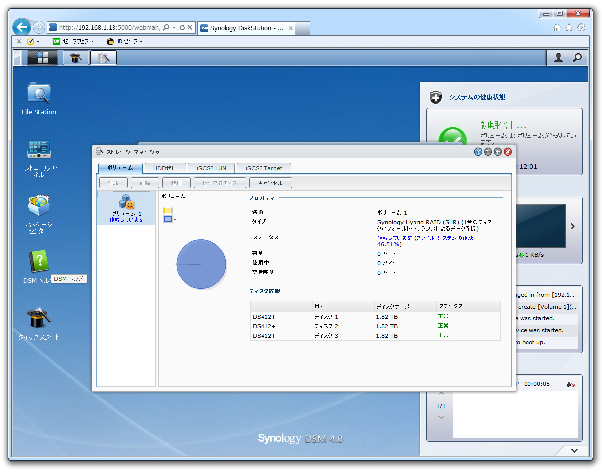Select the ディスク 2 table row

pyautogui.click(x=376, y=326)
